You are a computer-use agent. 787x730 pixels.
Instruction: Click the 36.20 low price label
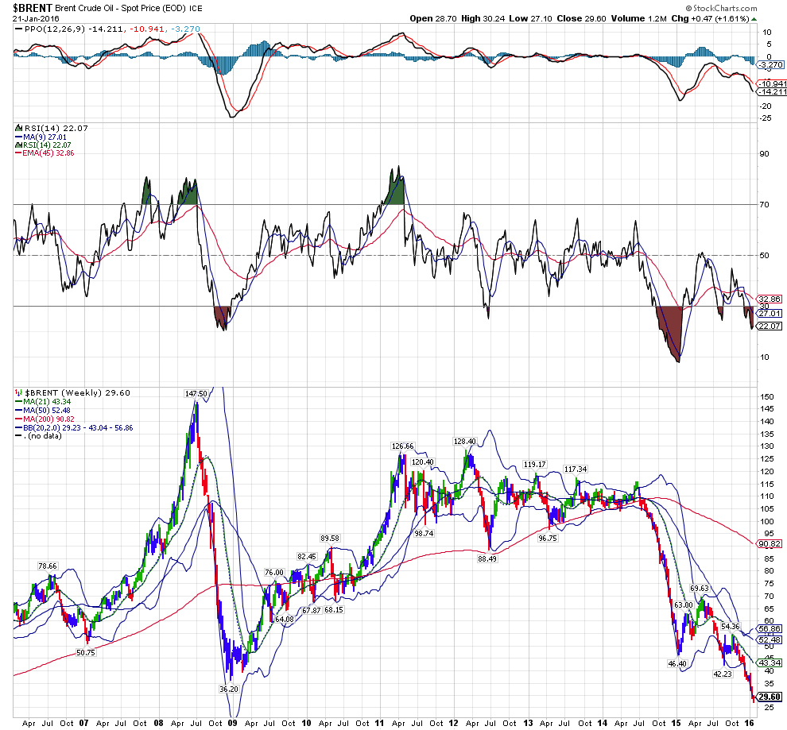[x=228, y=689]
